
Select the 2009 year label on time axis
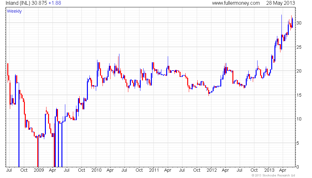click(39, 170)
